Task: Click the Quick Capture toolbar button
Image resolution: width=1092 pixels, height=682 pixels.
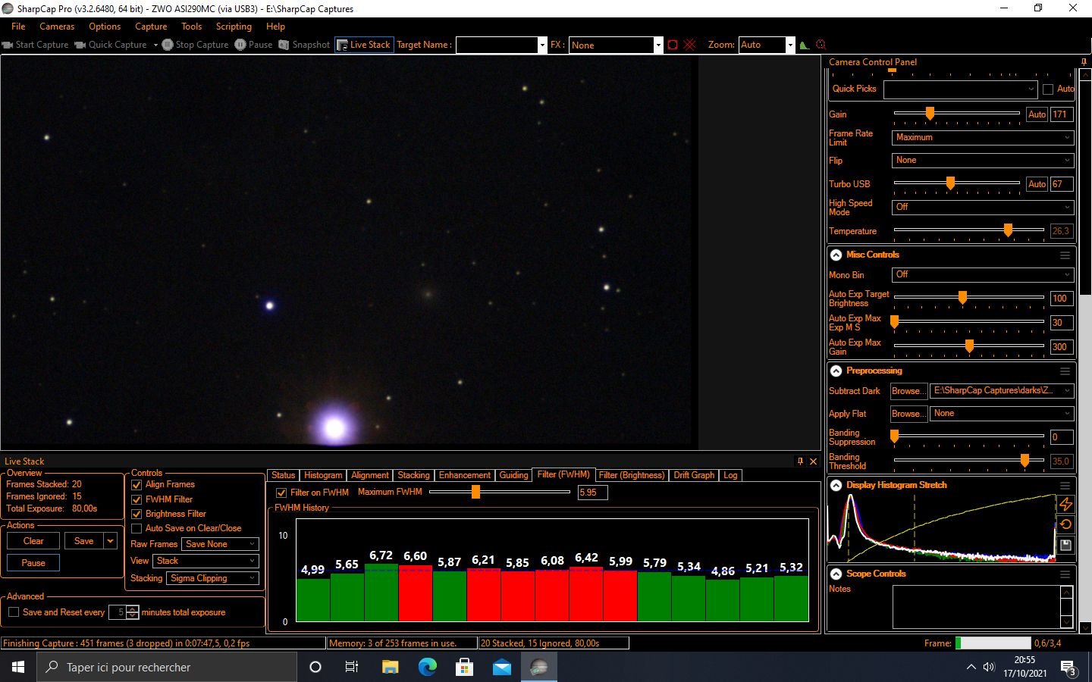Action: [111, 45]
